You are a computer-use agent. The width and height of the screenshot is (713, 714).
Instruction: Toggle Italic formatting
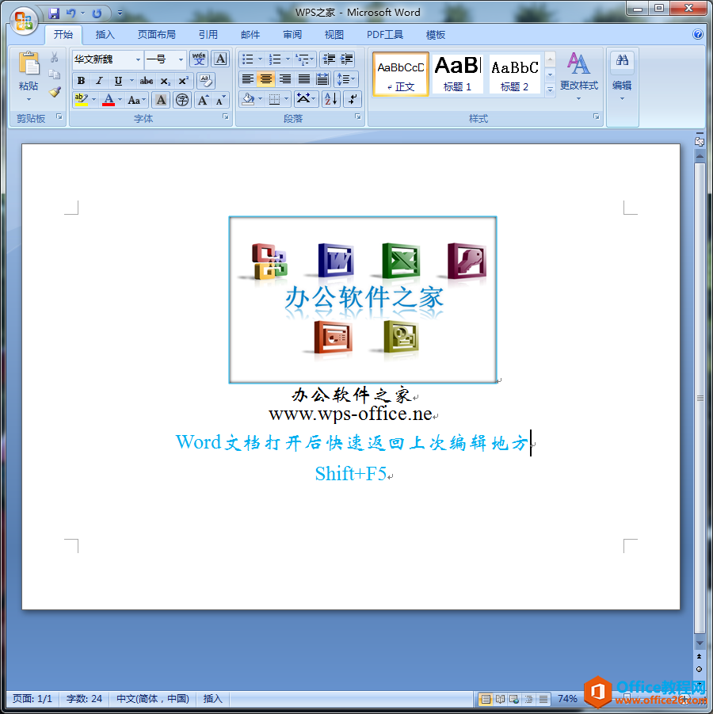click(99, 81)
